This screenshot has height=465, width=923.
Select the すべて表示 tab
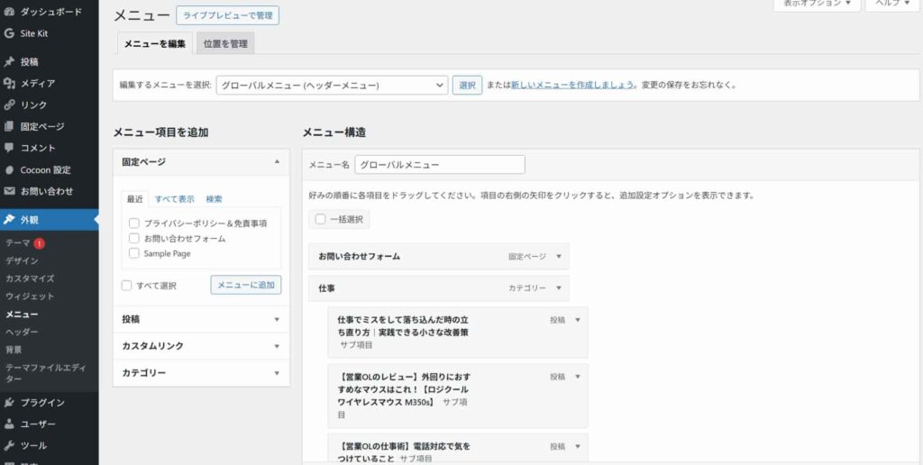pyautogui.click(x=175, y=199)
